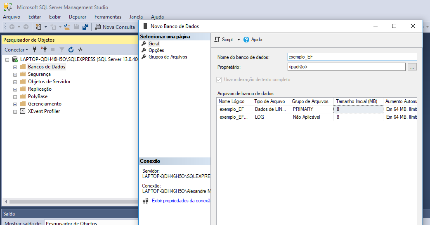Click the Bancos de Dados folder icon
The image size is (430, 225).
23,66
